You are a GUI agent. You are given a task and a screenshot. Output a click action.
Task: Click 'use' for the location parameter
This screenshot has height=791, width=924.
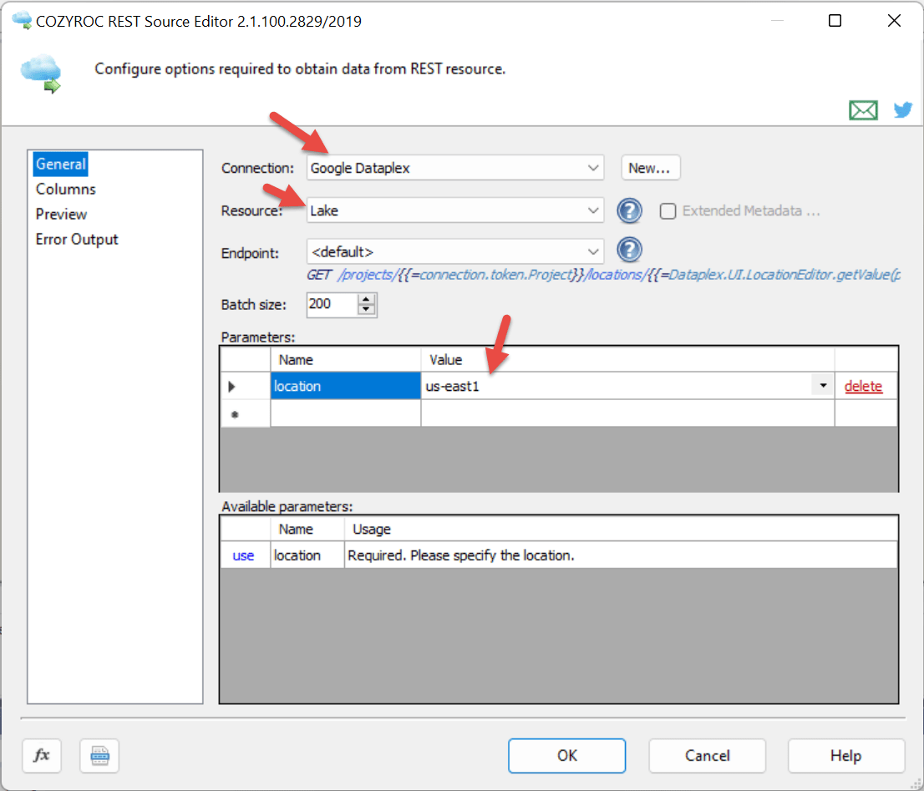pos(243,555)
